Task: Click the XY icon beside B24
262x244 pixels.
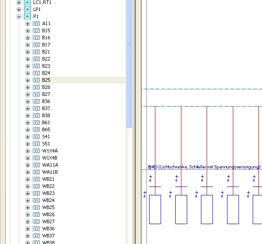Action: point(36,73)
